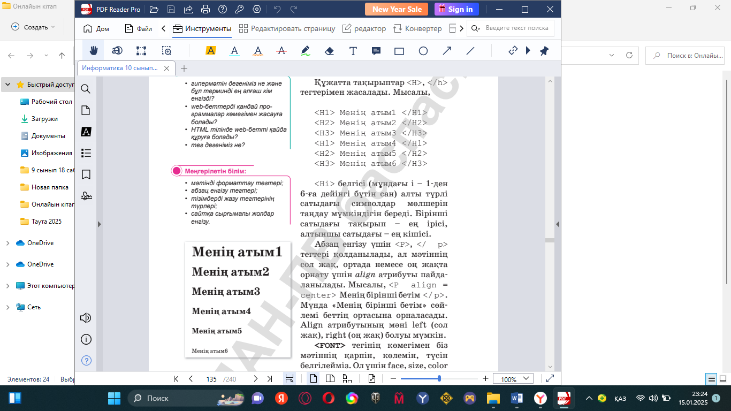Toggle continuous scroll page mode
This screenshot has width=731, height=411.
(x=290, y=379)
